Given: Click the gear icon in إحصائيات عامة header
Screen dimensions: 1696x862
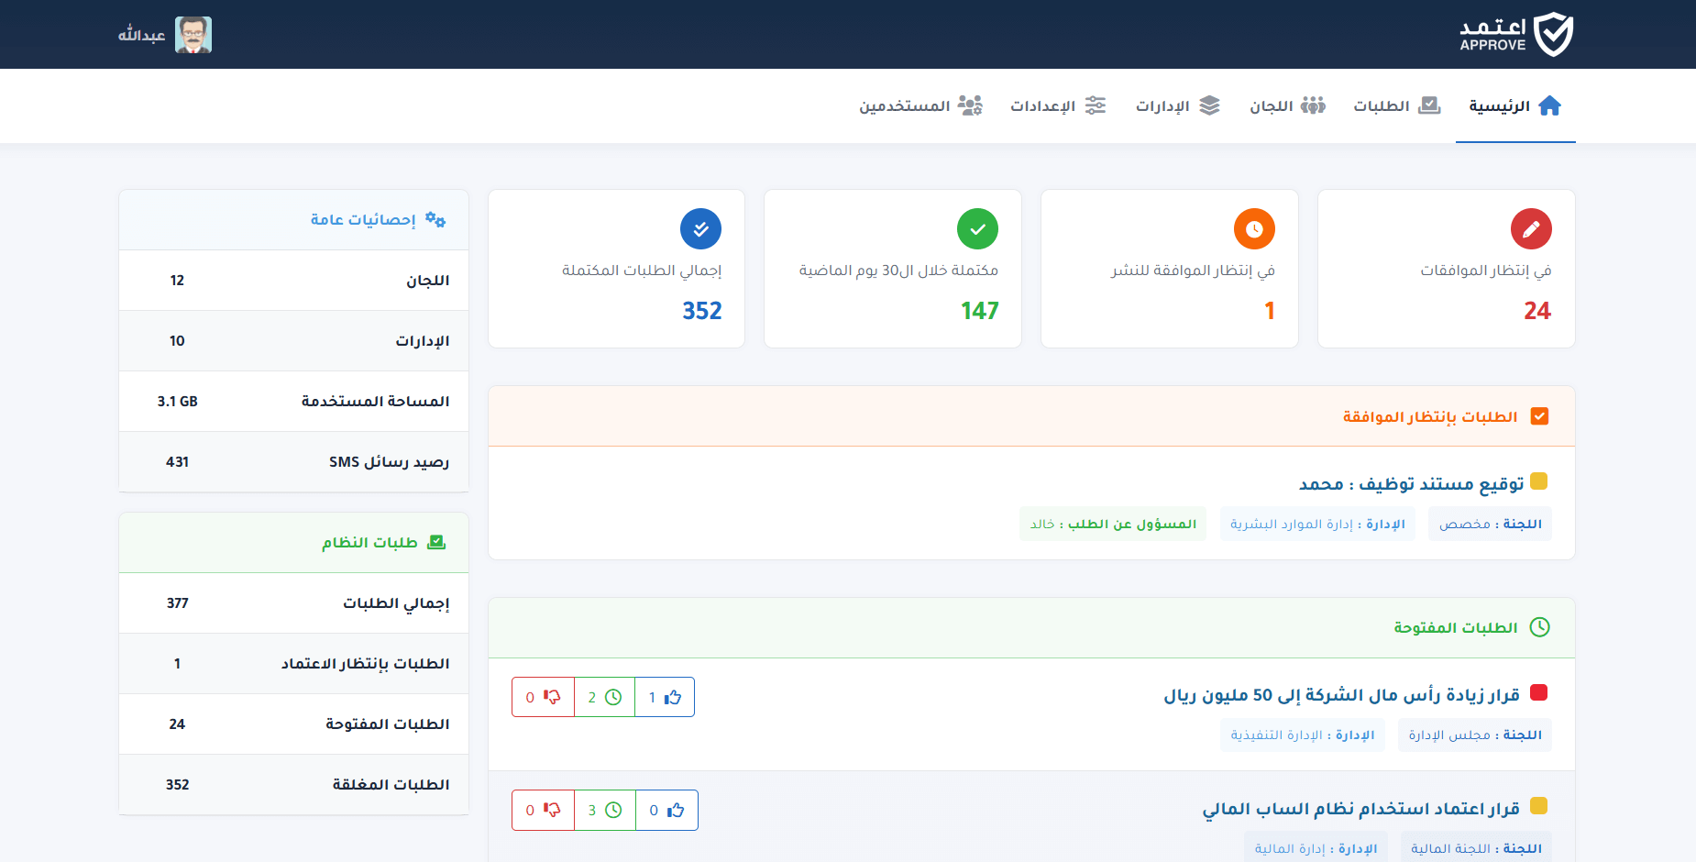Looking at the screenshot, I should (437, 219).
